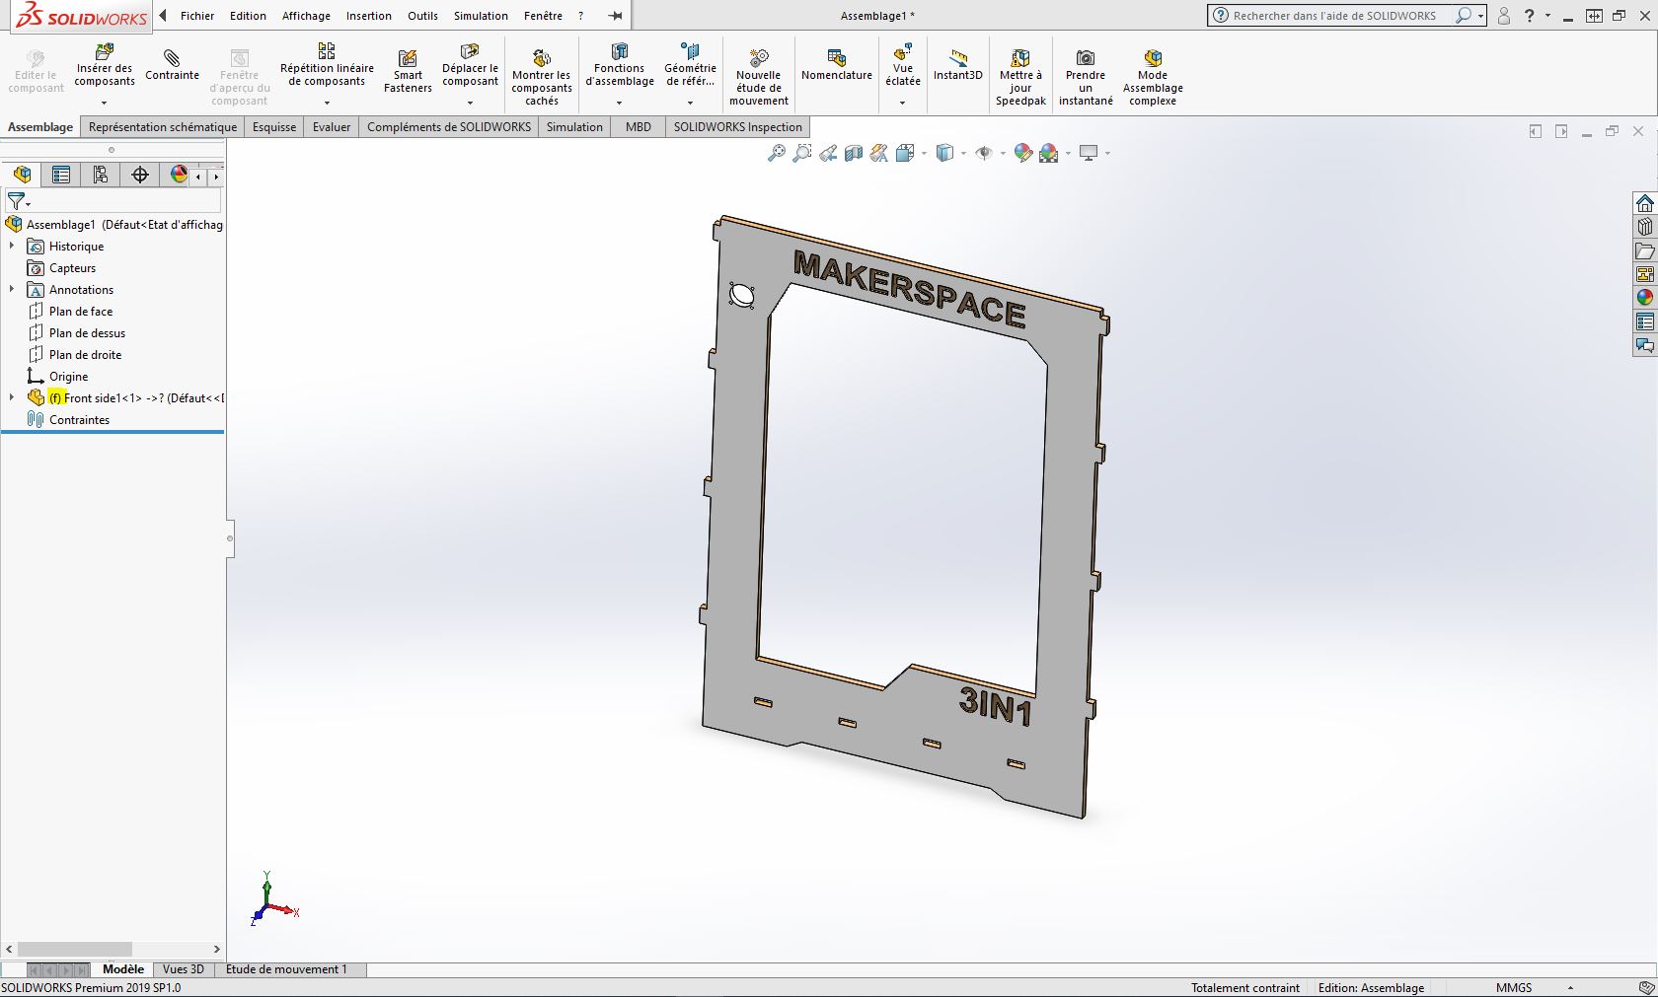Screen dimensions: 1658x997
Task: Switch to Vues 3D tab
Action: 183,969
